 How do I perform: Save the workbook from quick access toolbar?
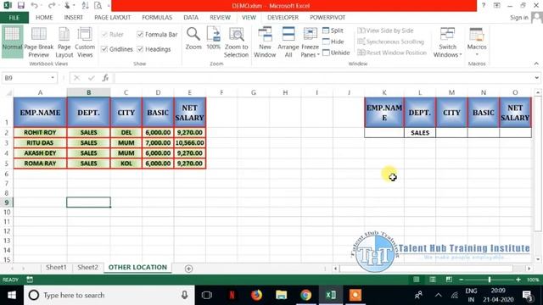click(x=20, y=6)
